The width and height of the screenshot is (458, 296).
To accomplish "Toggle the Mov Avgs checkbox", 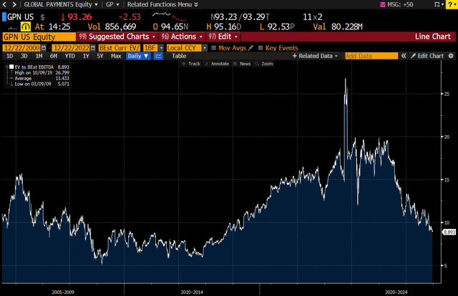I will tap(213, 48).
